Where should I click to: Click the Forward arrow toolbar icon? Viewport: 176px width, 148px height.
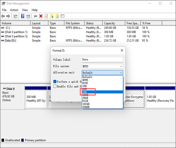click(x=8, y=16)
